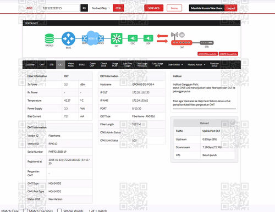Image resolution: width=275 pixels, height=212 pixels.
Task: Click the Logout button
Action: (x=230, y=8)
